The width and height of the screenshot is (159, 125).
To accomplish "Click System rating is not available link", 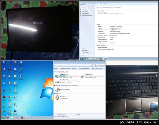I will (116, 26).
